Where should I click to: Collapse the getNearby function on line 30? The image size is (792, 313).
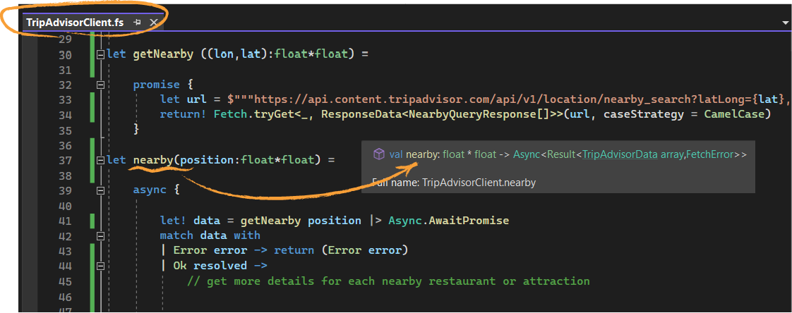pyautogui.click(x=100, y=54)
